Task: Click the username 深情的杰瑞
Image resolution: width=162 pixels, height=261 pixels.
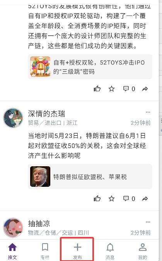Action: 46,114
